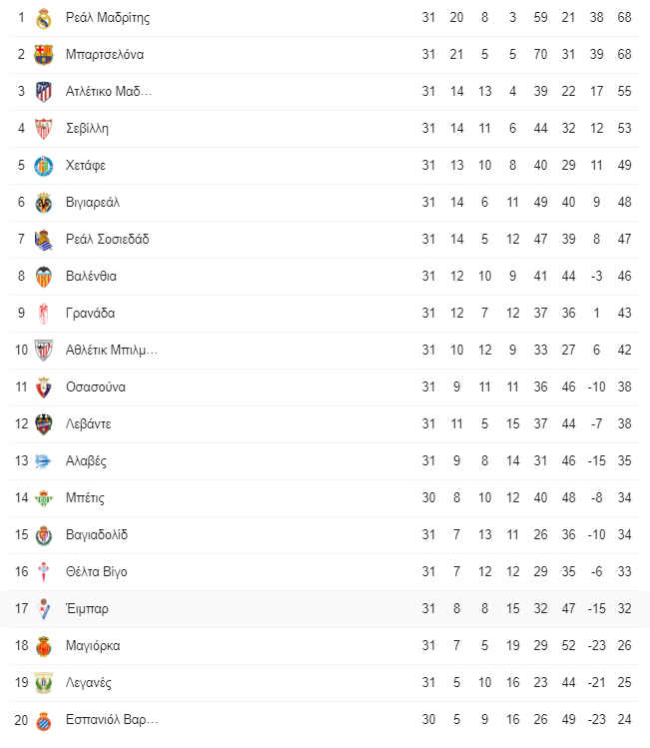This screenshot has width=650, height=748.
Task: Click the Atlético Madrid crest icon
Action: (x=43, y=92)
